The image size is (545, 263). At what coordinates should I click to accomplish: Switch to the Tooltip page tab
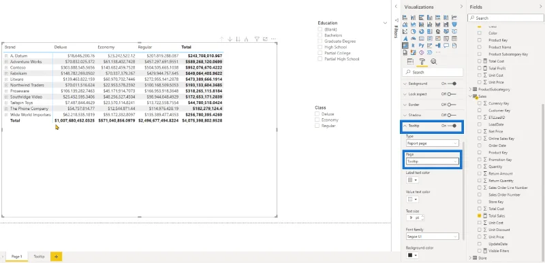point(39,256)
